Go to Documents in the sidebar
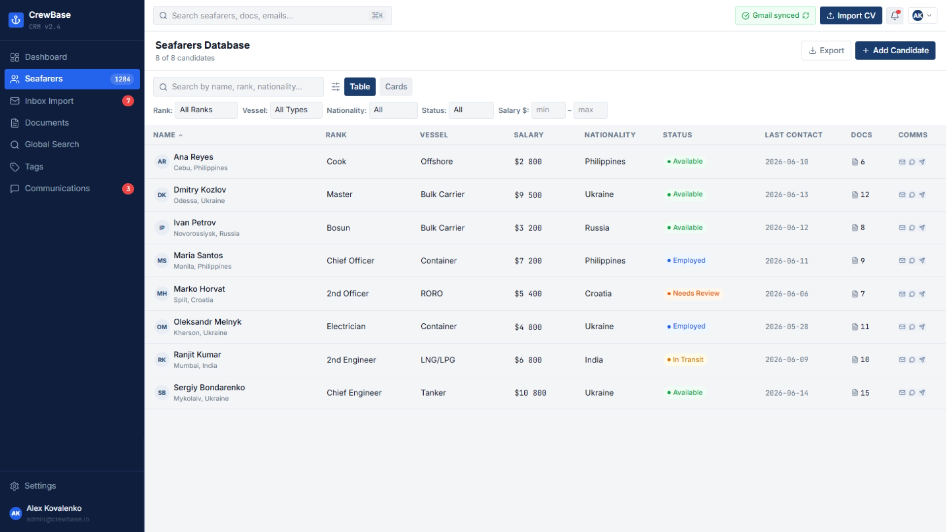Screen dimensions: 946x532 [x=72, y=123]
